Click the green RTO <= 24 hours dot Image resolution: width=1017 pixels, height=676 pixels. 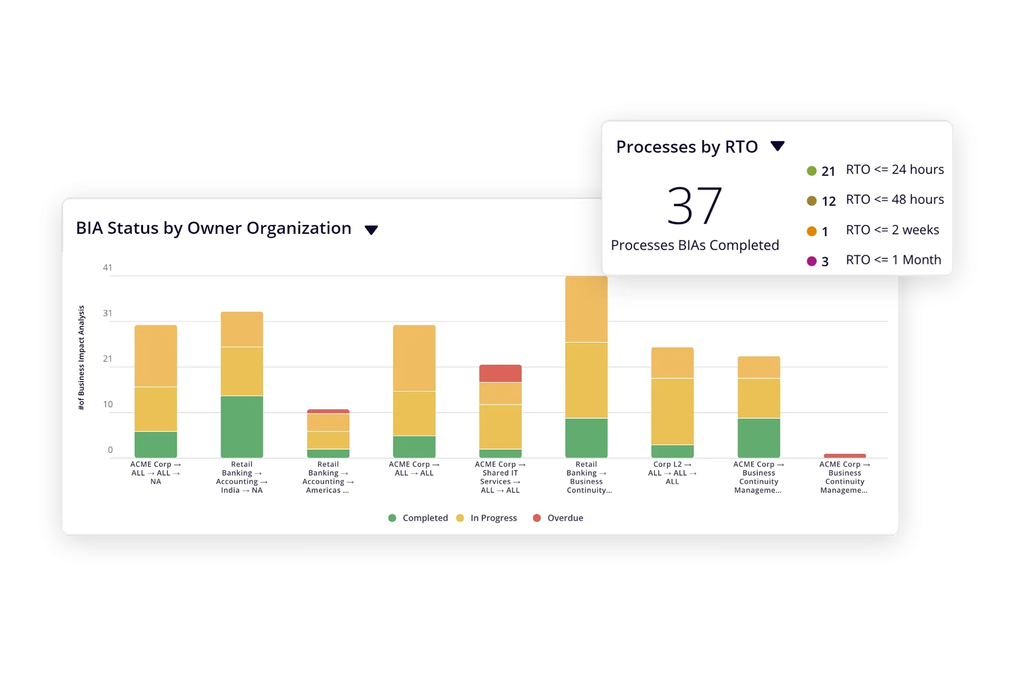pos(812,171)
